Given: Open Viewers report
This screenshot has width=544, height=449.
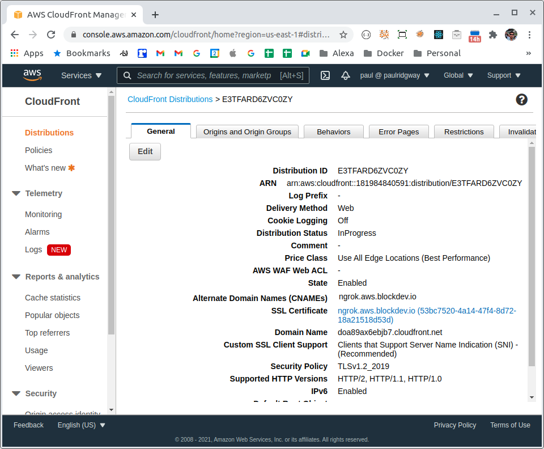Looking at the screenshot, I should 39,368.
